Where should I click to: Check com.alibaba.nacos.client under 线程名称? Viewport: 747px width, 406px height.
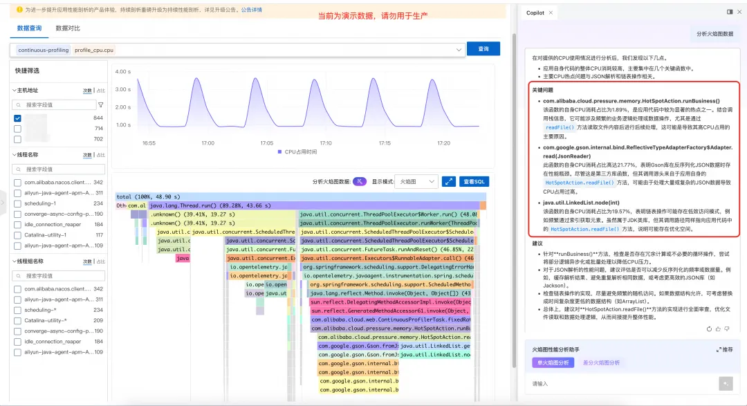click(x=17, y=183)
